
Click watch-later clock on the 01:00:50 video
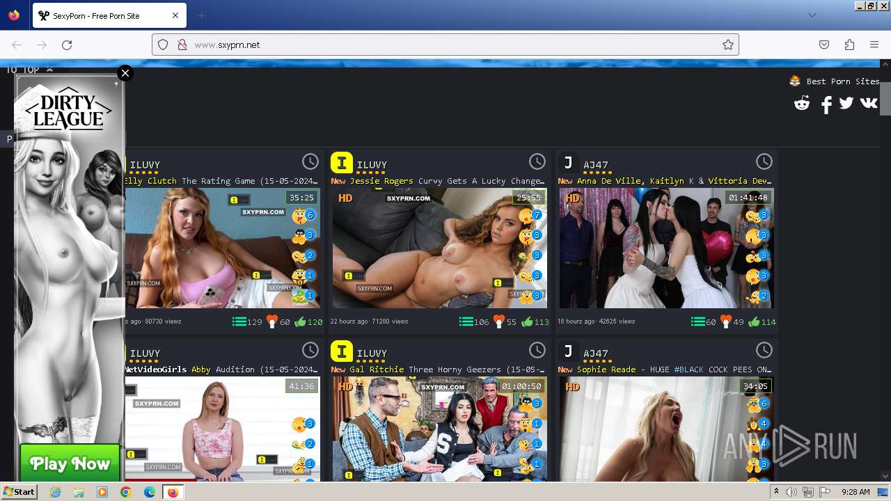537,350
